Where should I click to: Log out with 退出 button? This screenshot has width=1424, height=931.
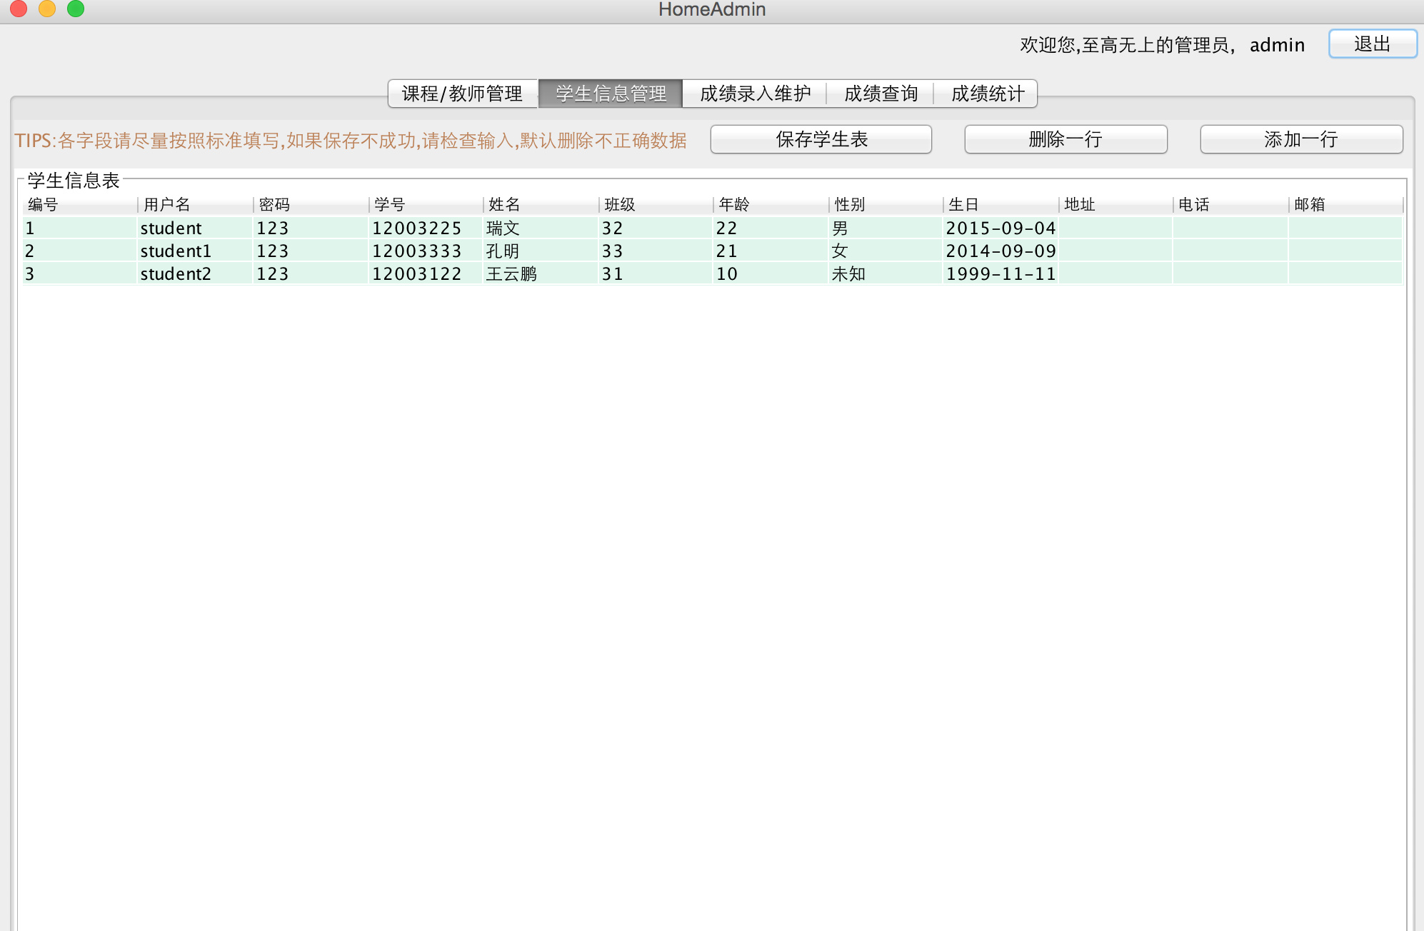pyautogui.click(x=1372, y=44)
